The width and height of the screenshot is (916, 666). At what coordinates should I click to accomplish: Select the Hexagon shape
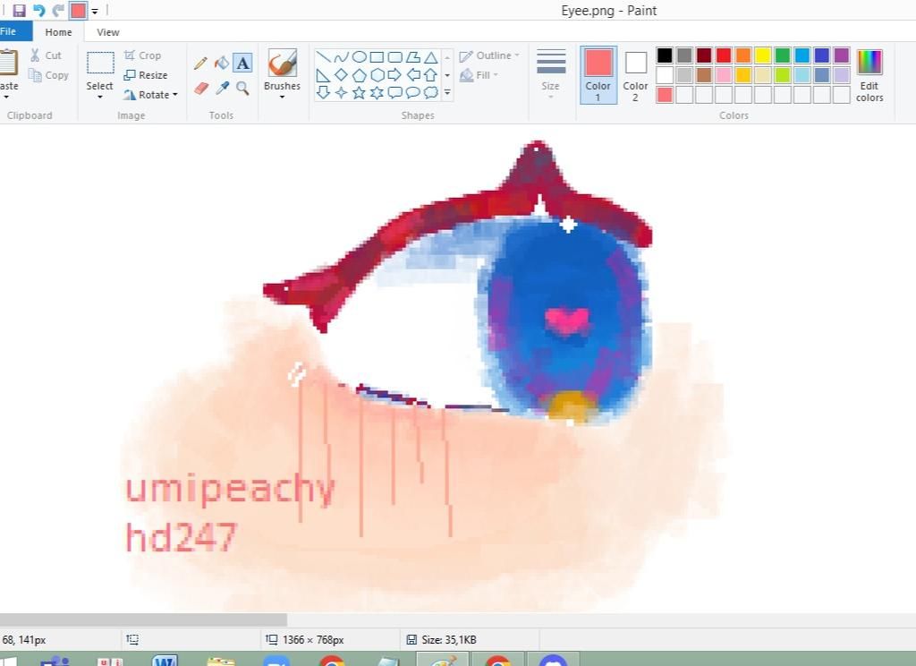(x=377, y=75)
